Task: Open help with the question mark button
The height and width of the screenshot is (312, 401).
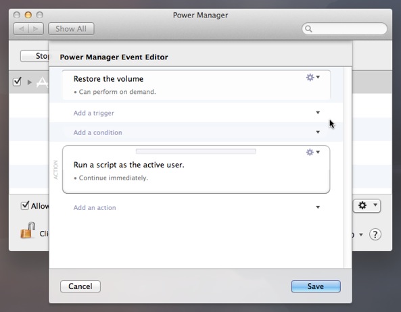Action: pyautogui.click(x=375, y=234)
